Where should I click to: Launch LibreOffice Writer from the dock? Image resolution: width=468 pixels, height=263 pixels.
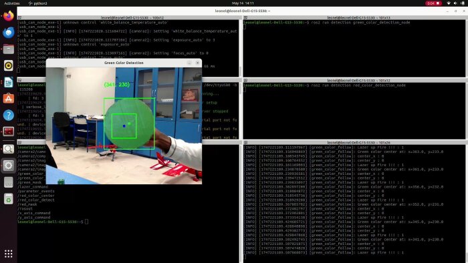8,82
